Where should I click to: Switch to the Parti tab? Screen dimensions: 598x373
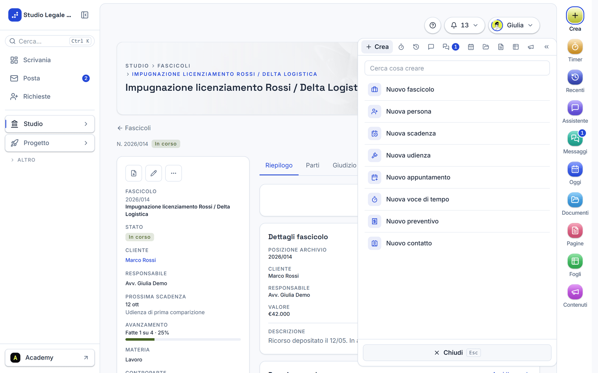[x=312, y=165]
